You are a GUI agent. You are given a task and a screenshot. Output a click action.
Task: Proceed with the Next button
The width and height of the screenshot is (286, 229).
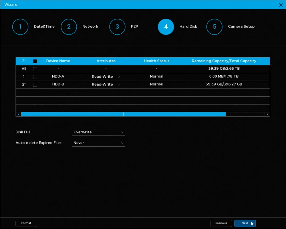[245, 223]
